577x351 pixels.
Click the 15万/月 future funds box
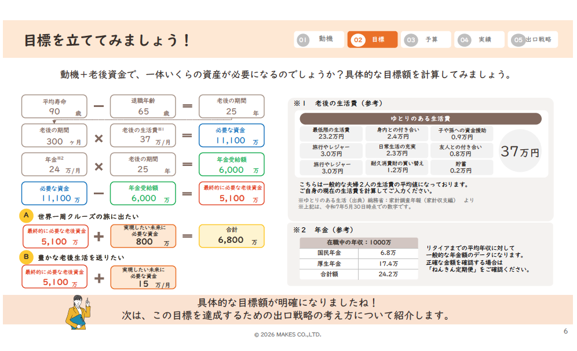click(x=143, y=278)
